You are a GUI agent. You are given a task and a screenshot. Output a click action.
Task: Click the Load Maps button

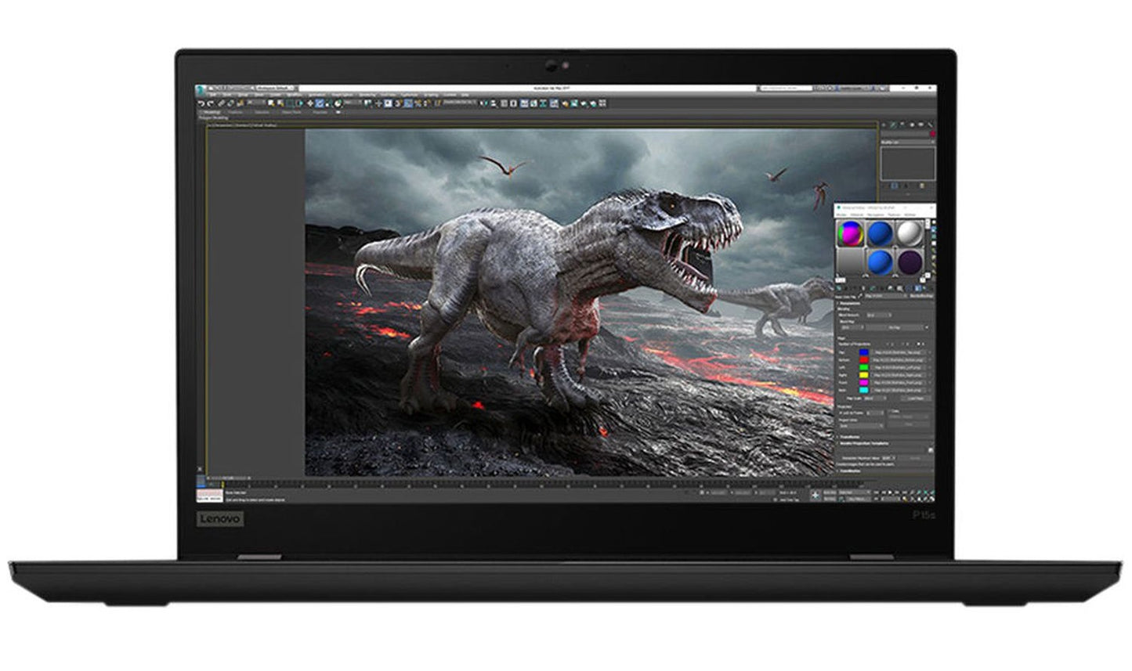click(x=917, y=398)
